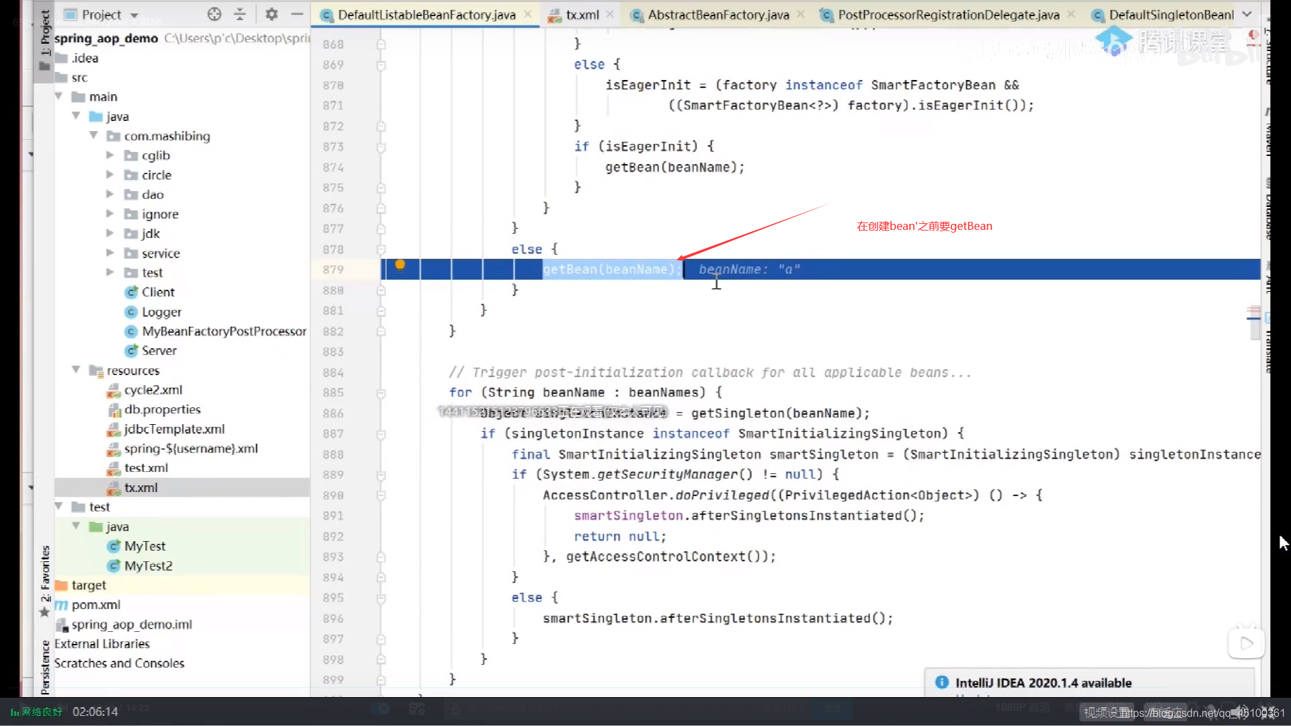Image resolution: width=1291 pixels, height=726 pixels.
Task: Toggle fold marker at line 885
Action: point(381,393)
